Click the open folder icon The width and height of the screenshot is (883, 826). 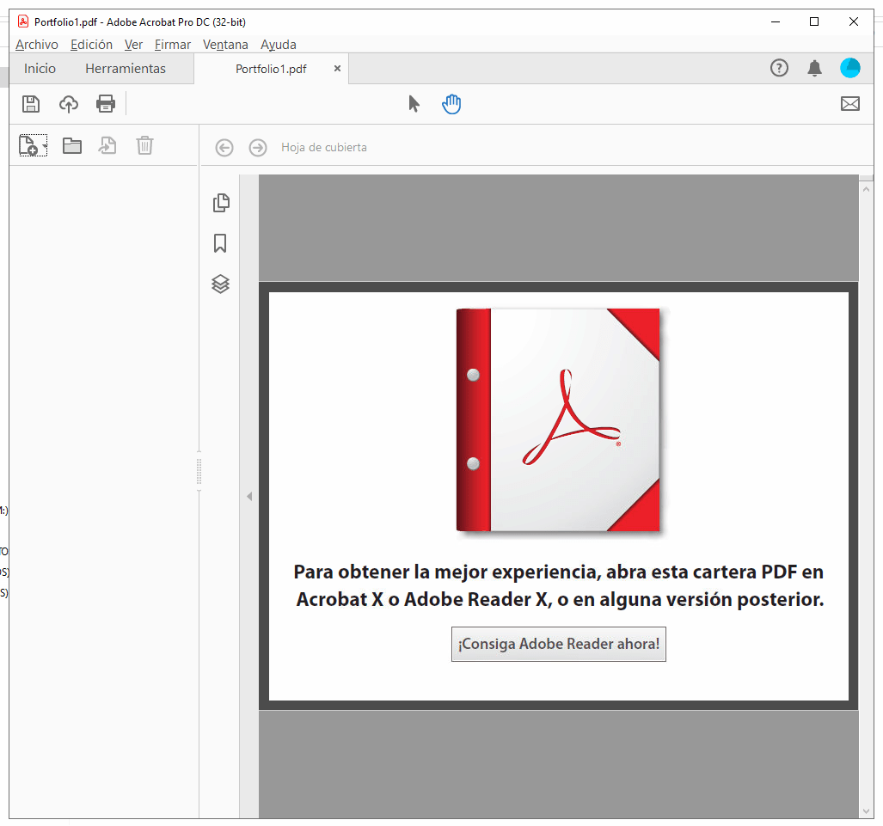[71, 145]
